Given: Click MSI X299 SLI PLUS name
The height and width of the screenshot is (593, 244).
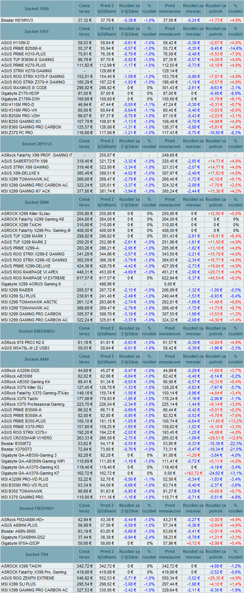Looking at the screenshot, I should tap(18, 296).
